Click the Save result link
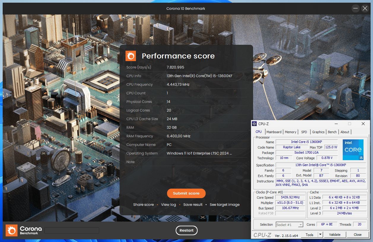 point(193,205)
